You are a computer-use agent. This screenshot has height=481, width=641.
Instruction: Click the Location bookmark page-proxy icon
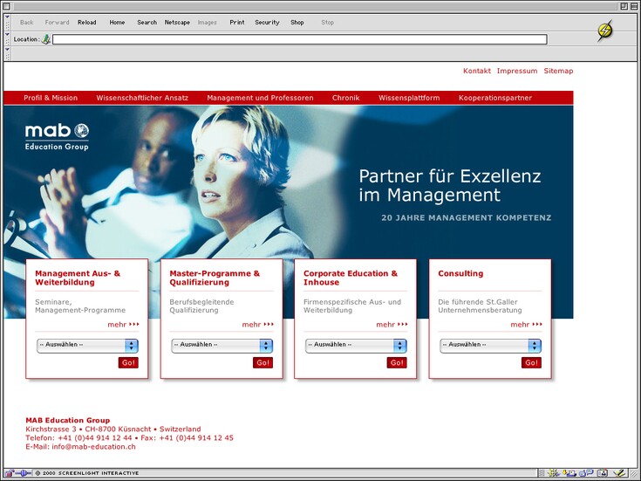(46, 39)
